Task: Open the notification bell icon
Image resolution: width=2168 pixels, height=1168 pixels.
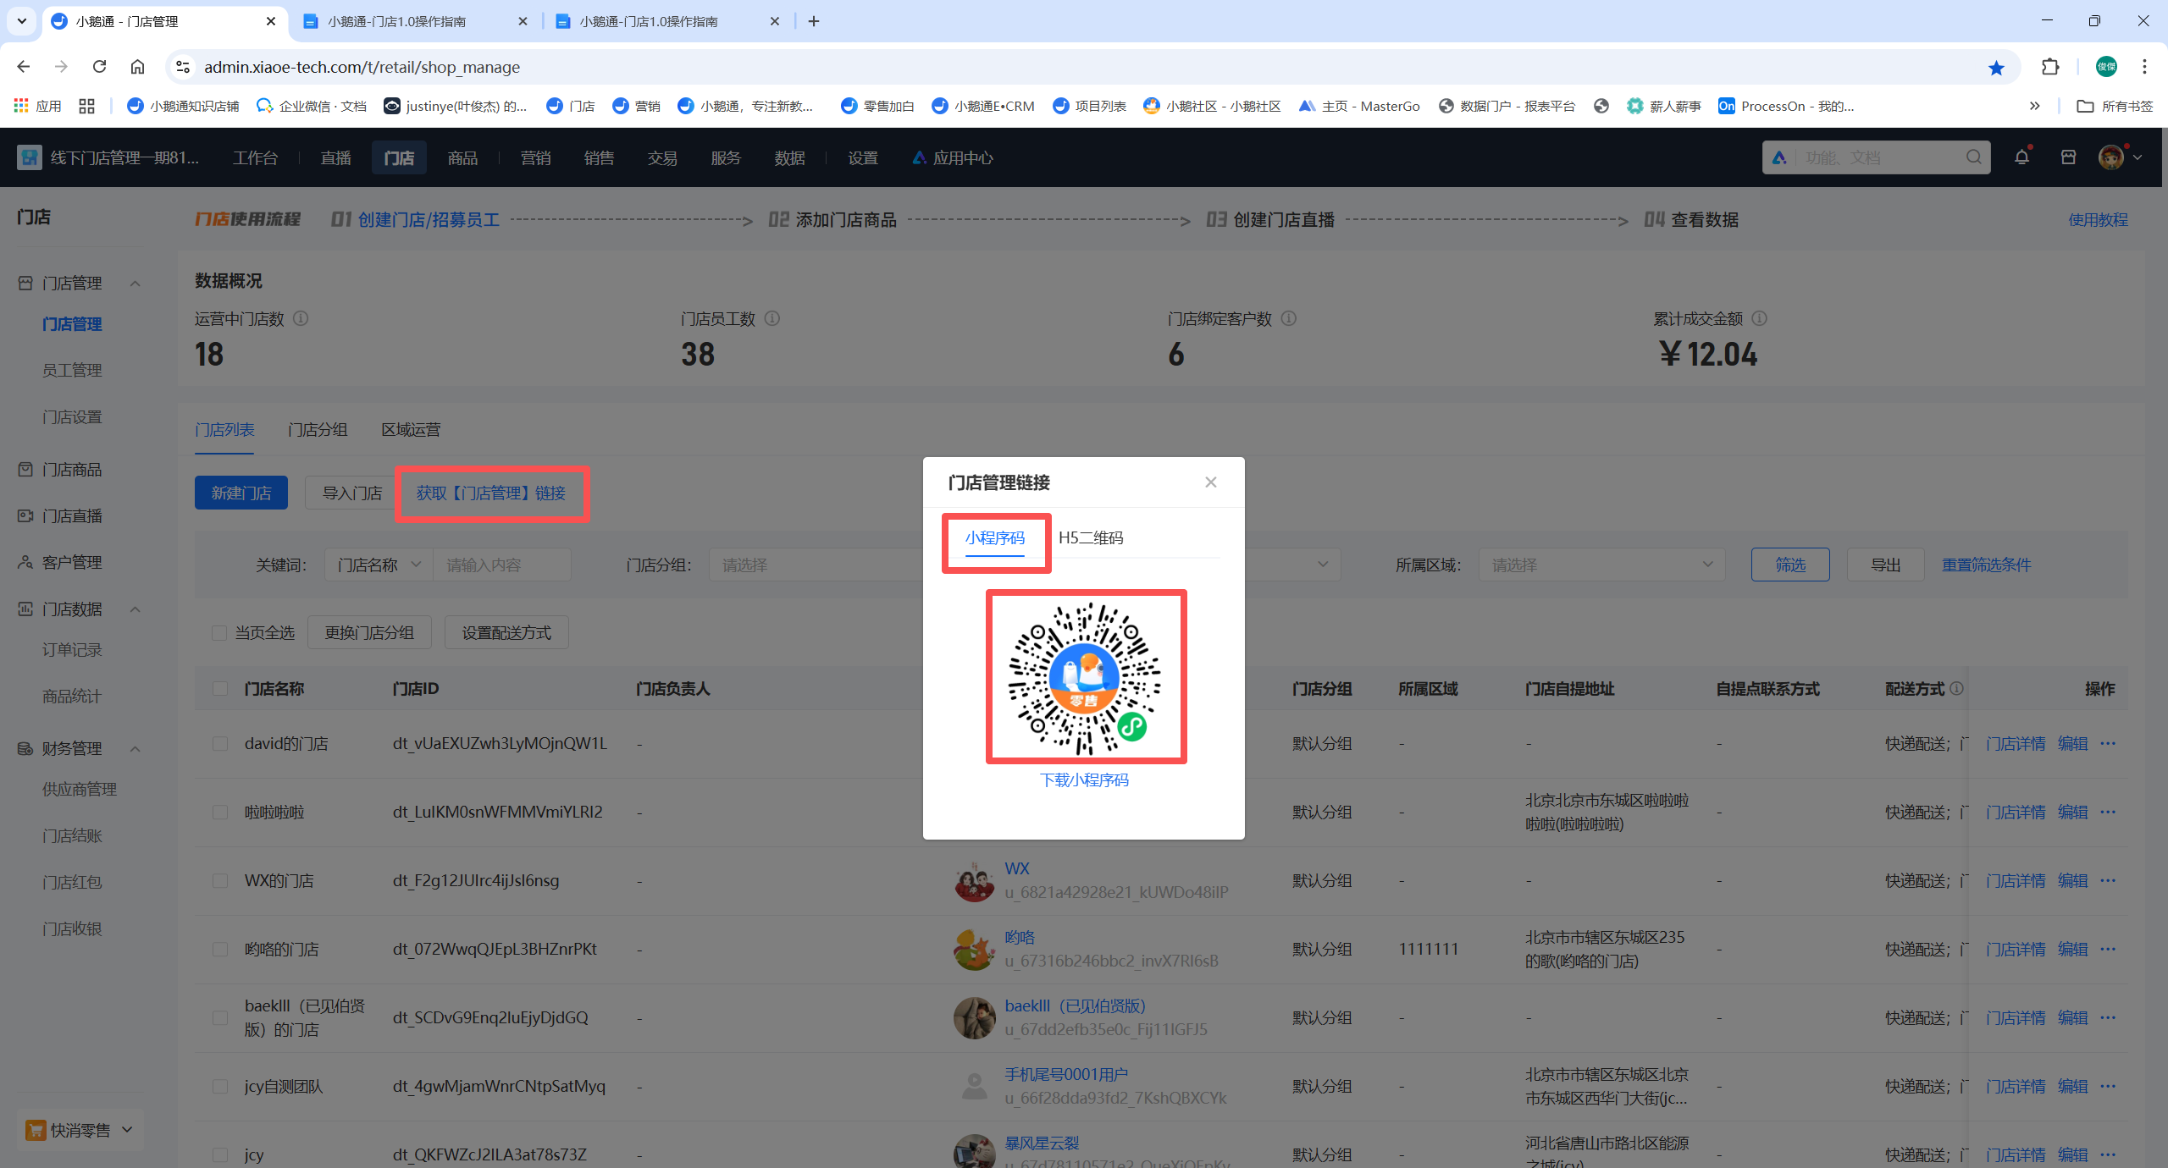Action: 2021,157
